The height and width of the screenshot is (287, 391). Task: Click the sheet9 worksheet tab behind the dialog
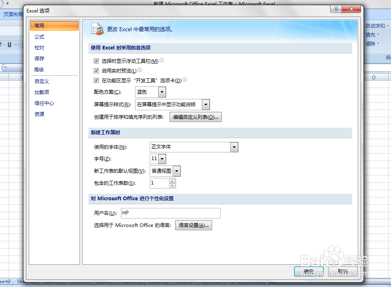click(6, 281)
